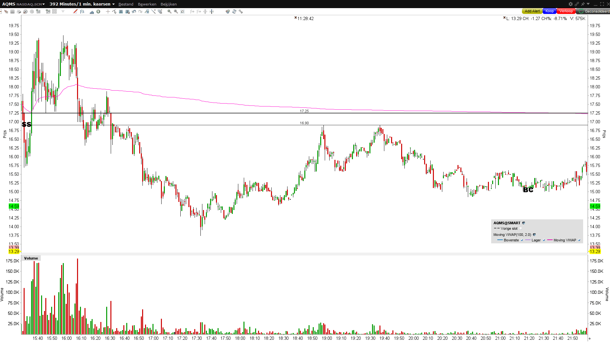Screen dimensions: 610x343
Task: Click the undo arrow icon
Action: [x=134, y=12]
